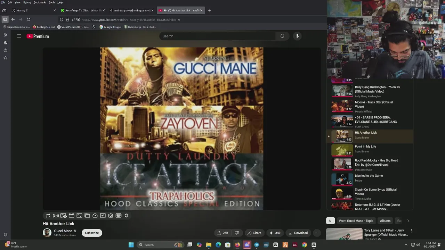
Task: Click the clapperboard cinema mode icon
Action: [71, 216]
